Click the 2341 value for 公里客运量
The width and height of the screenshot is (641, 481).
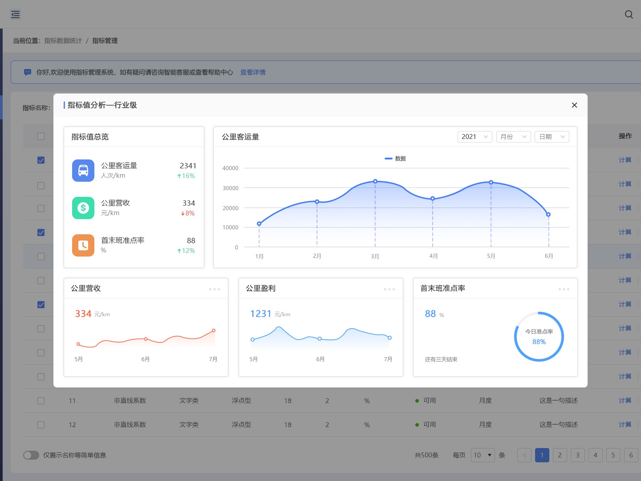(188, 166)
